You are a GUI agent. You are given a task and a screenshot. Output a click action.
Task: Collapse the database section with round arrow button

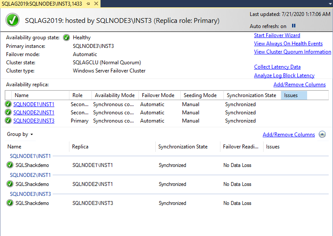[322, 135]
